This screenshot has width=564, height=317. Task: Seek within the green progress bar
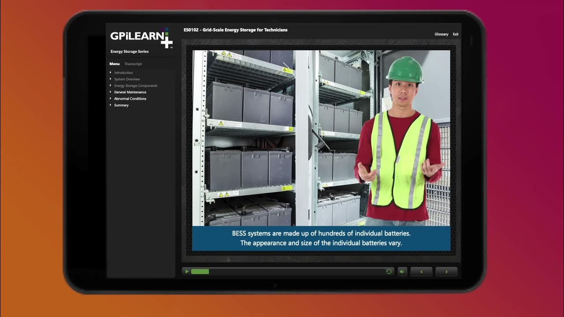(200, 272)
